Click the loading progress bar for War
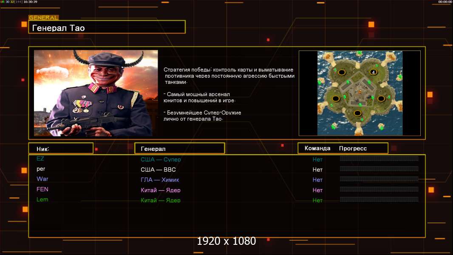Viewport: 453px width, 255px height. pos(379,179)
